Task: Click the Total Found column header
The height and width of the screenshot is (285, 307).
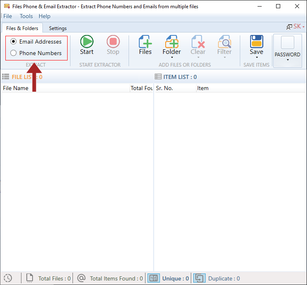Action: pyautogui.click(x=142, y=88)
